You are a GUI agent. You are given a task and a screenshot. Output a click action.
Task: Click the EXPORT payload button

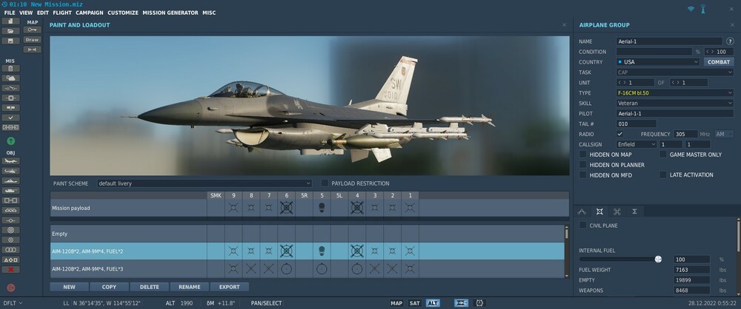tap(230, 287)
